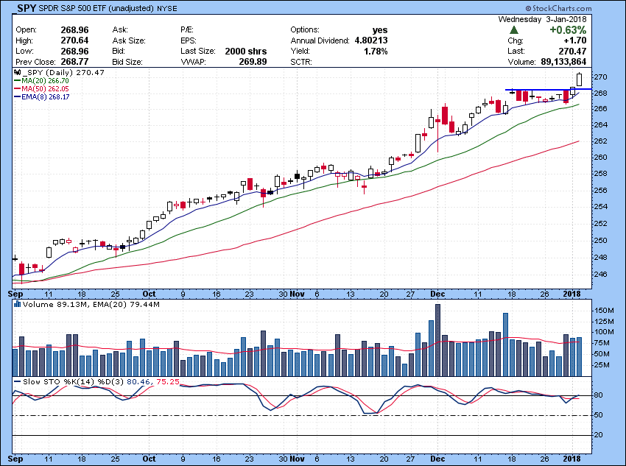This screenshot has width=626, height=466.
Task: Click the Sep label on bottom stochastic axis
Action: click(x=15, y=459)
